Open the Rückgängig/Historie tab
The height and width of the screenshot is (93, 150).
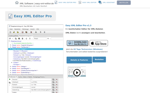tap(39, 77)
